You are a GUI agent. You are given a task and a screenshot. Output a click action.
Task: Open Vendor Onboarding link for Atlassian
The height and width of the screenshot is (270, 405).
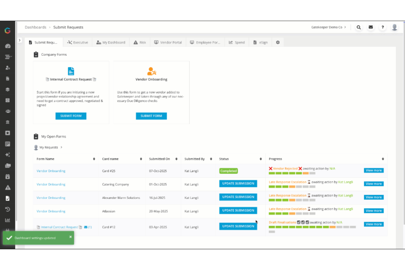click(x=51, y=211)
